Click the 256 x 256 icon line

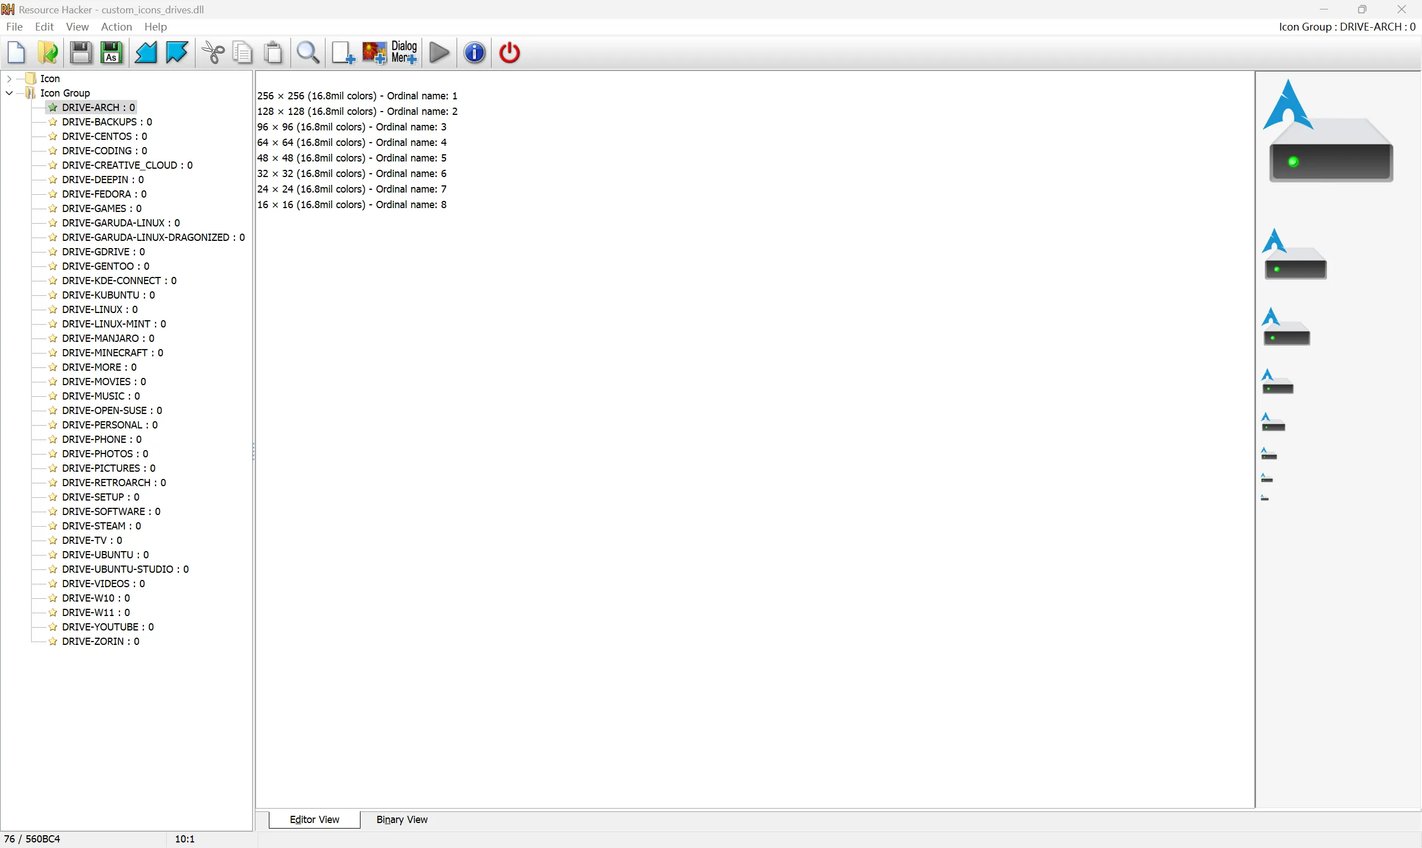tap(357, 95)
